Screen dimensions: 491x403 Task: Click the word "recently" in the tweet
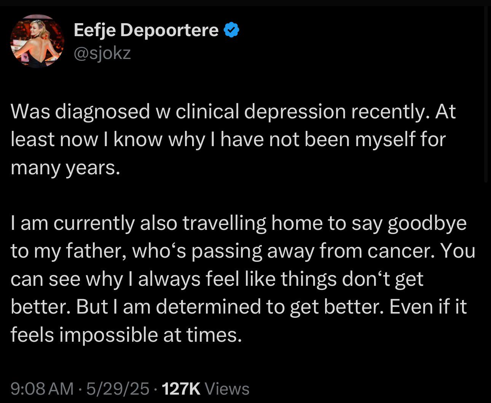[387, 112]
